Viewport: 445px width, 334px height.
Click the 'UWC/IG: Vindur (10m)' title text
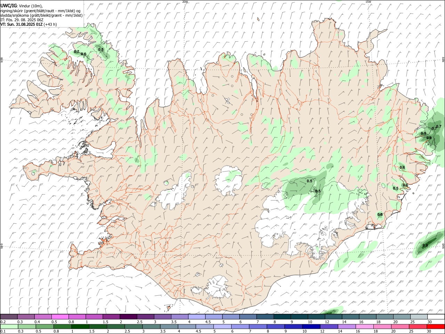(21, 6)
